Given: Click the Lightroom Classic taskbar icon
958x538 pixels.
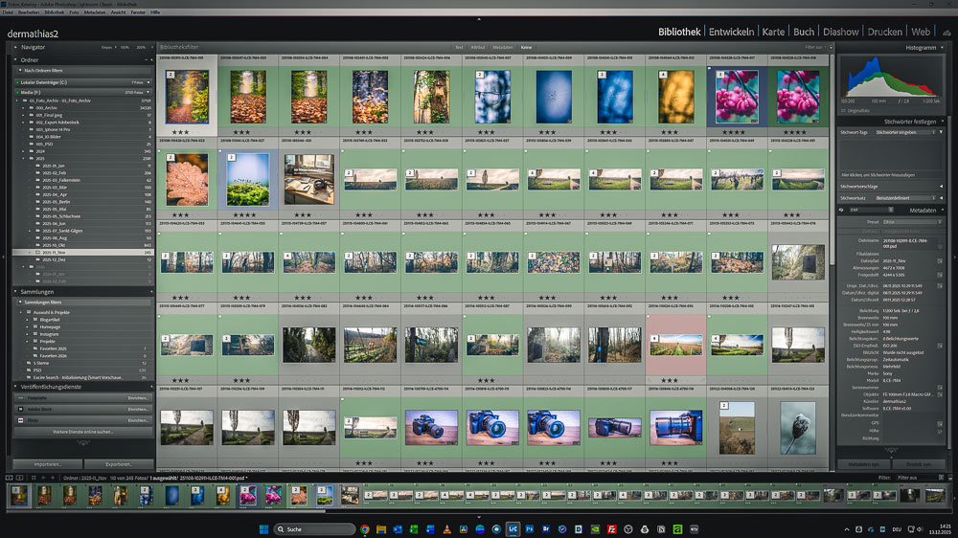Looking at the screenshot, I should coord(513,529).
